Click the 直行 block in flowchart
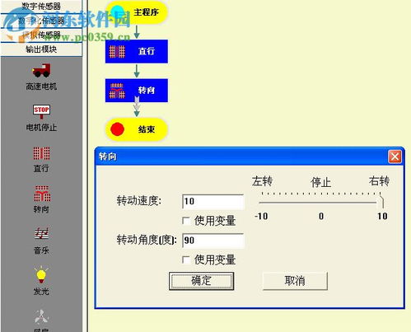The width and height of the screenshot is (411, 332). coord(137,51)
